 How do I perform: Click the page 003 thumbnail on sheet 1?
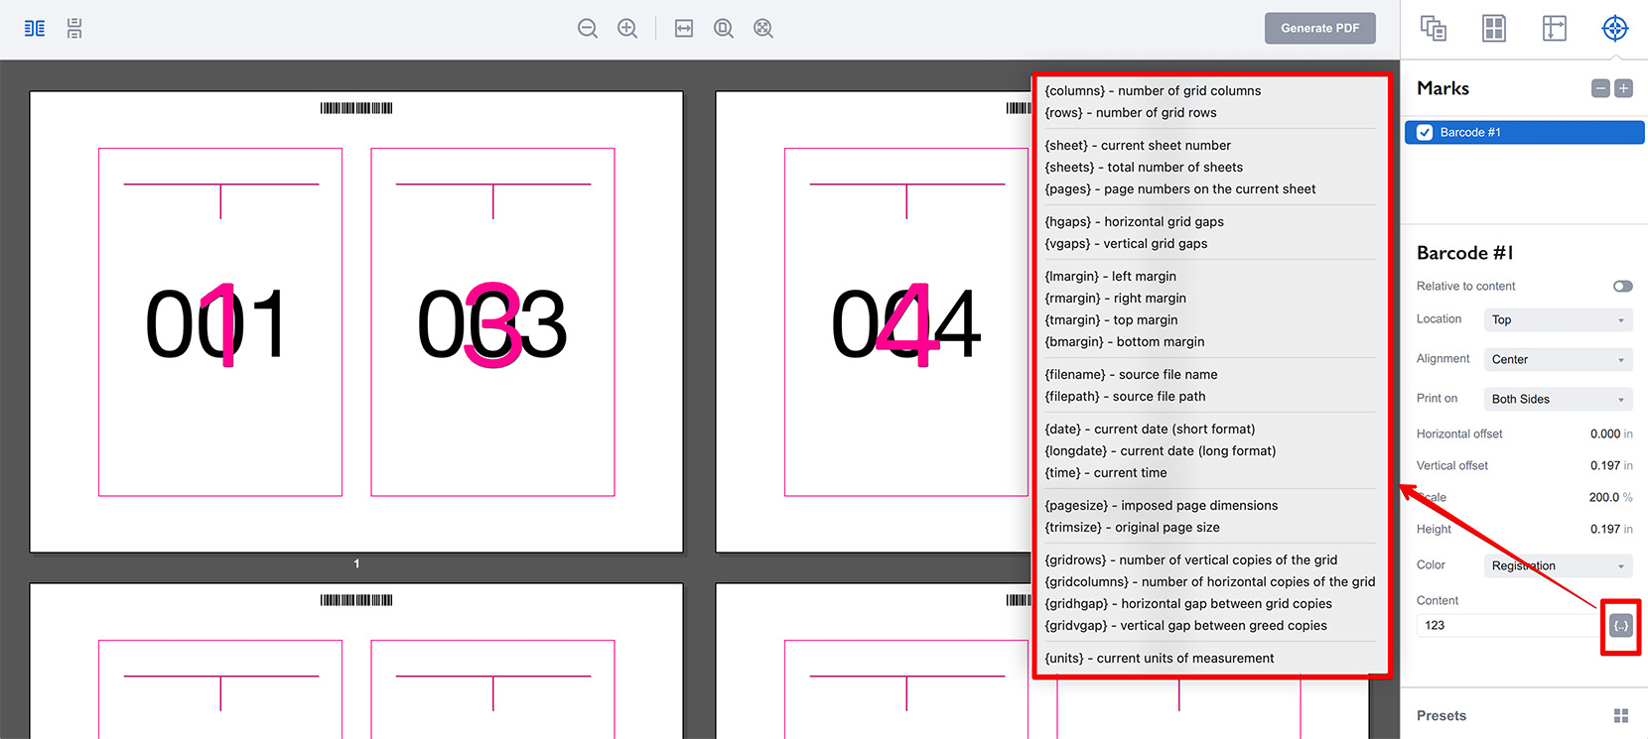[492, 322]
